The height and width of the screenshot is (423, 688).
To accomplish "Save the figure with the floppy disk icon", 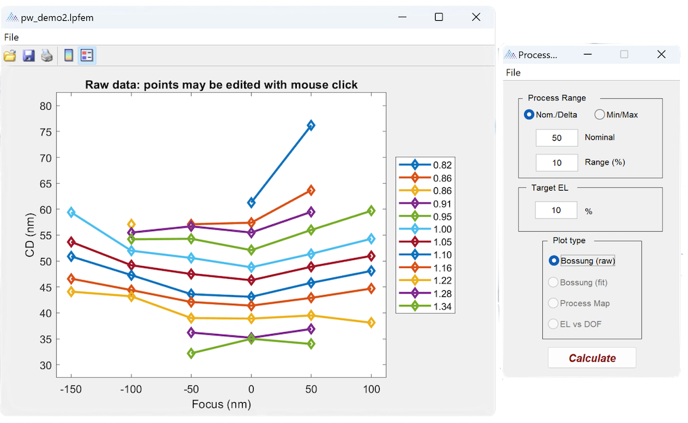I will point(29,56).
